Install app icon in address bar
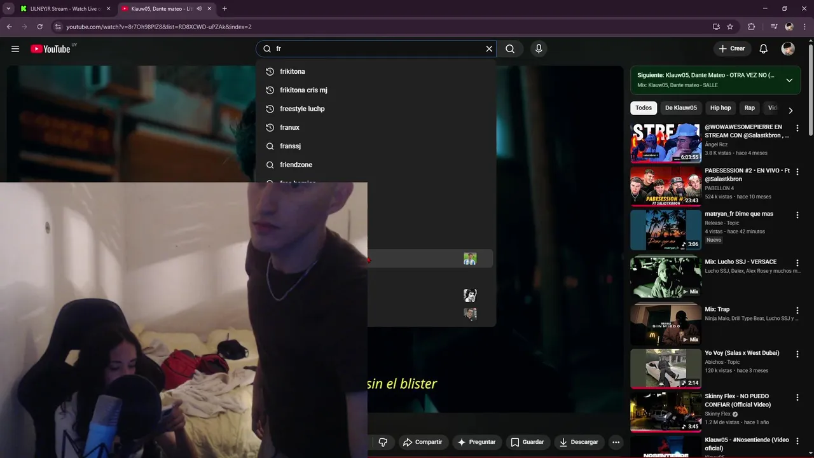 716,27
